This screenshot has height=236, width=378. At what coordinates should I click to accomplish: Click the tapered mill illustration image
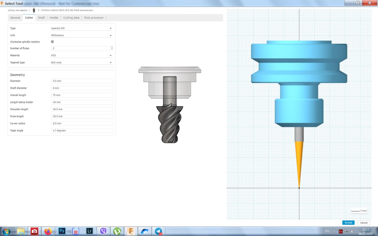coord(170,105)
